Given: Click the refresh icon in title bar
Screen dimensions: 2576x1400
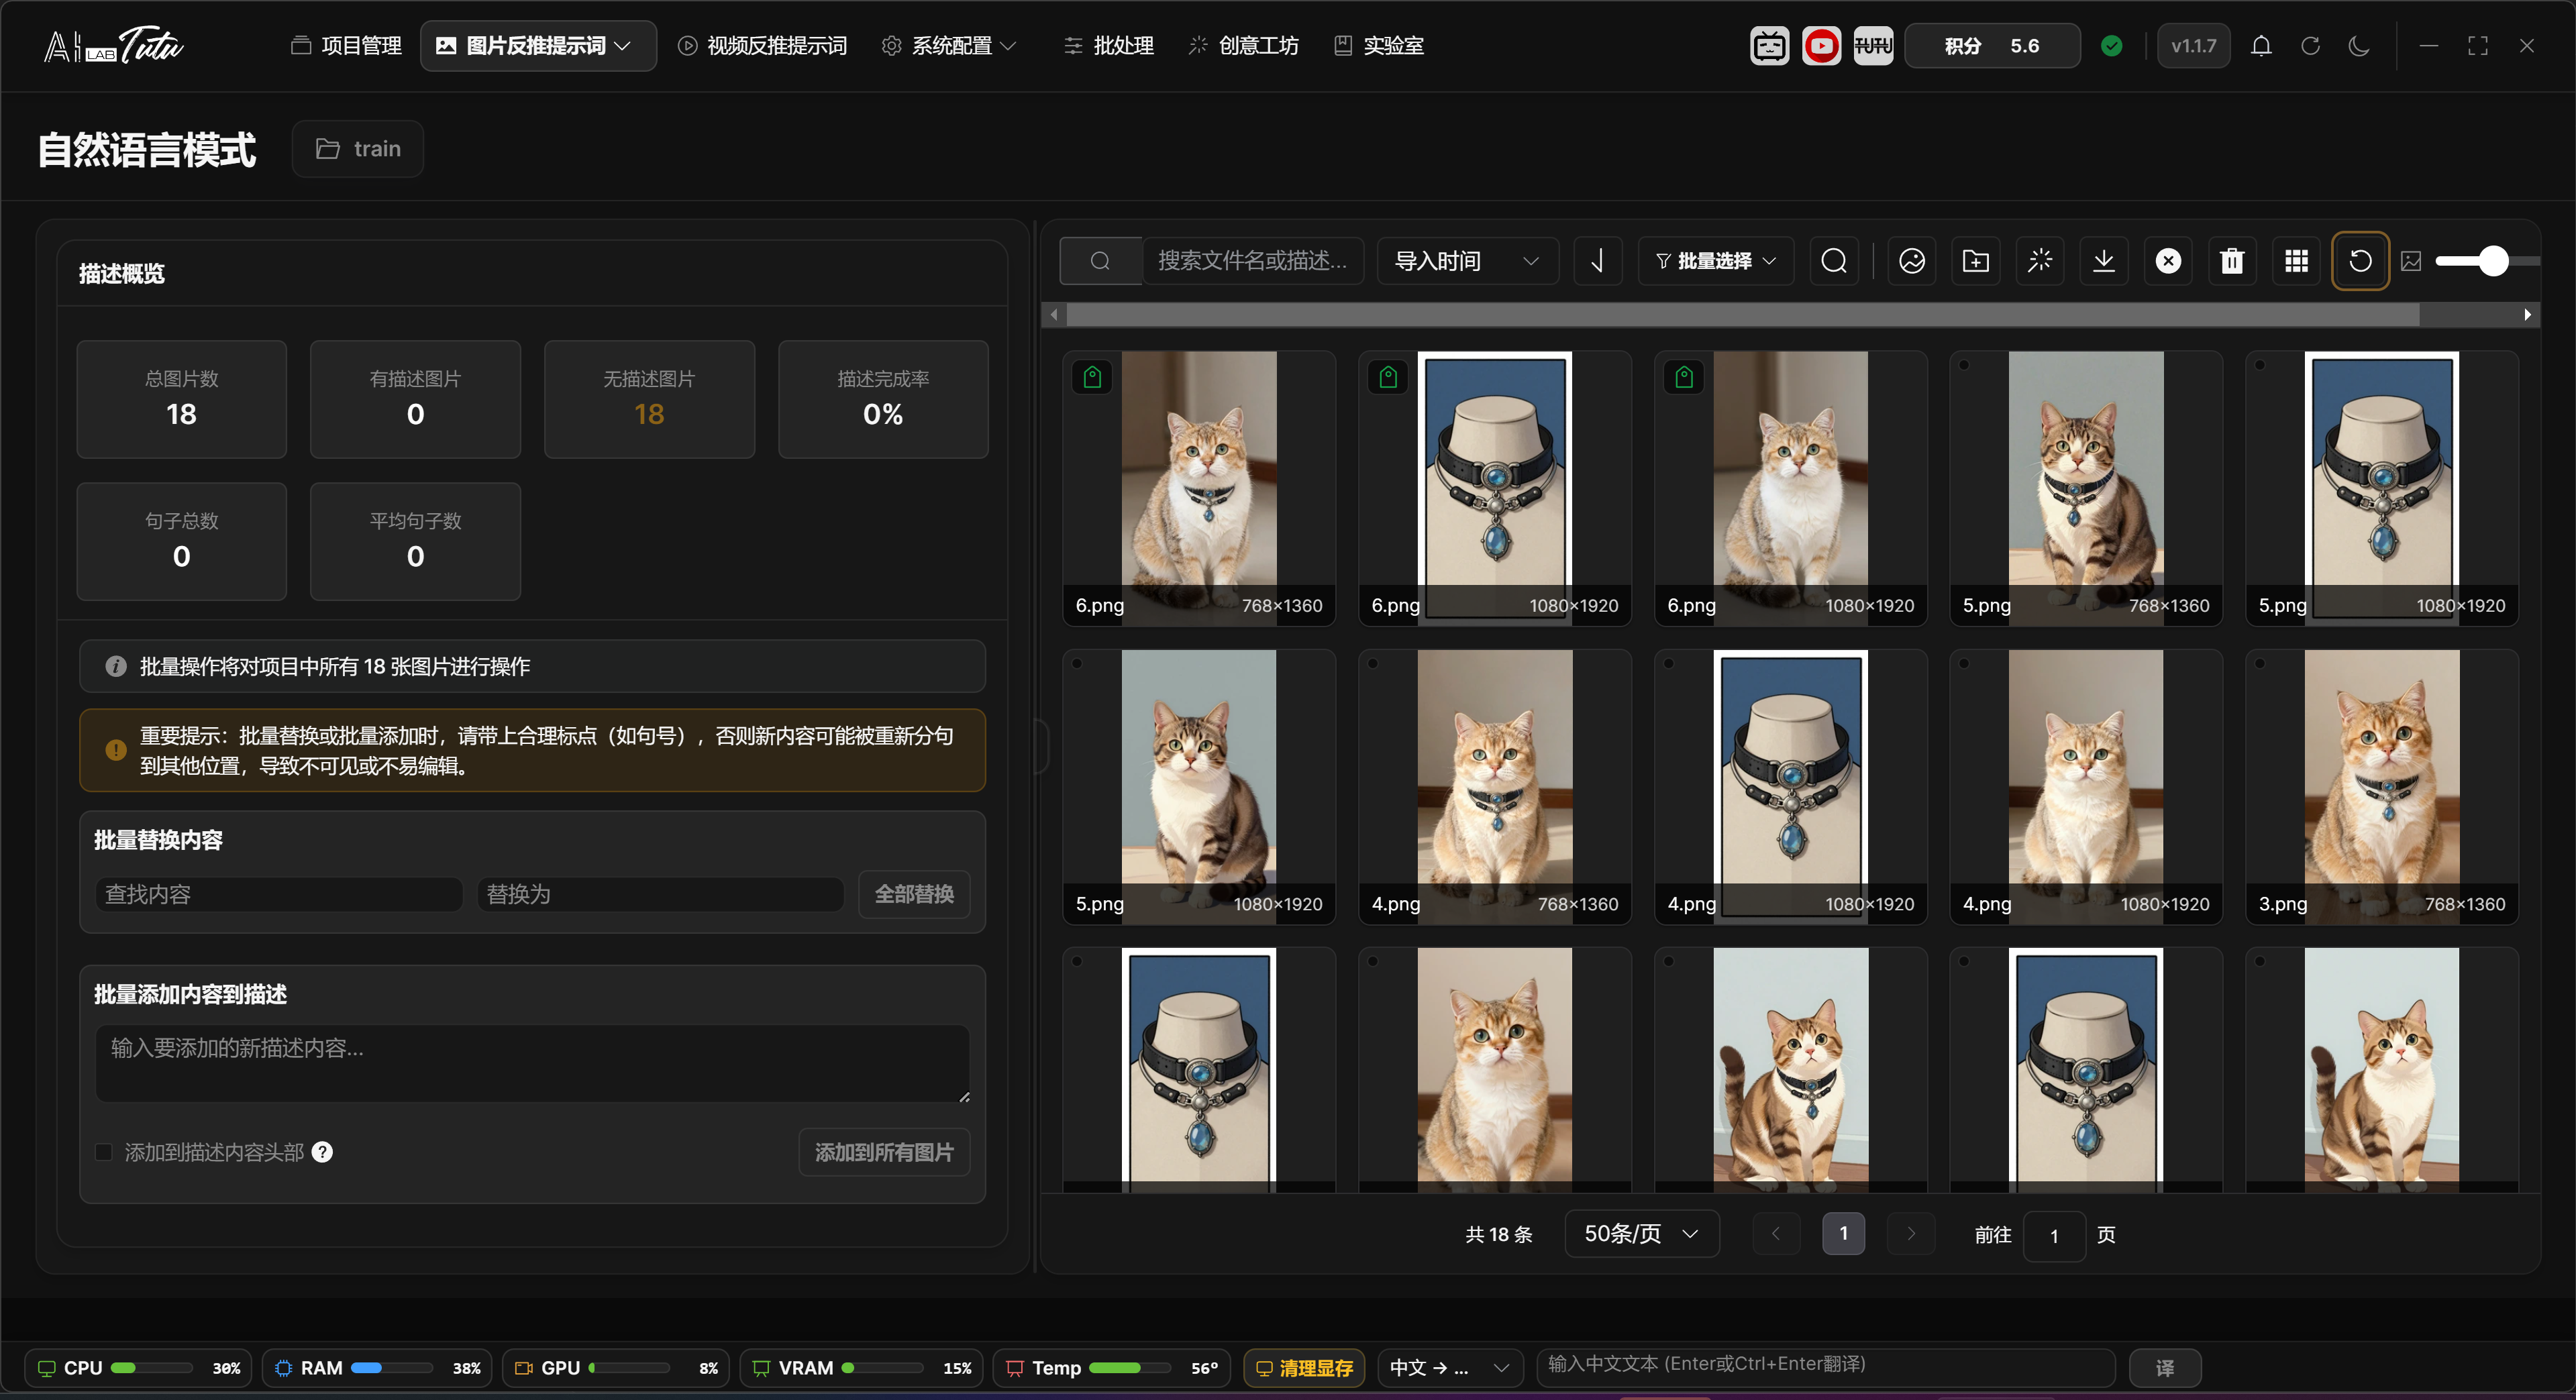Looking at the screenshot, I should [x=2310, y=46].
